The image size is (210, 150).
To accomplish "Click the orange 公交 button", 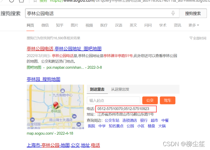I will (x=150, y=100).
